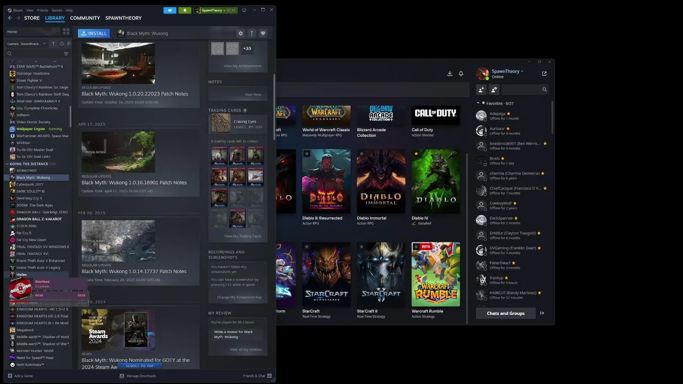The image size is (683, 384).
Task: Toggle favorite heart for Black Myth: Wukong
Action: 263,33
